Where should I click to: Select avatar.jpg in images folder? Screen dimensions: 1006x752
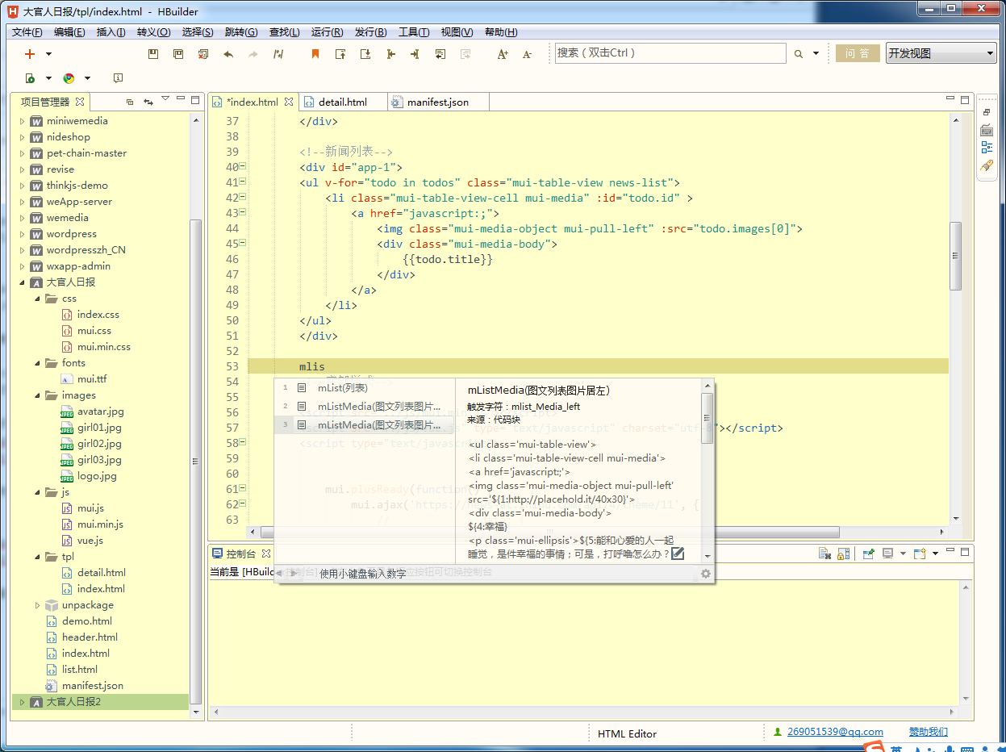pos(100,412)
